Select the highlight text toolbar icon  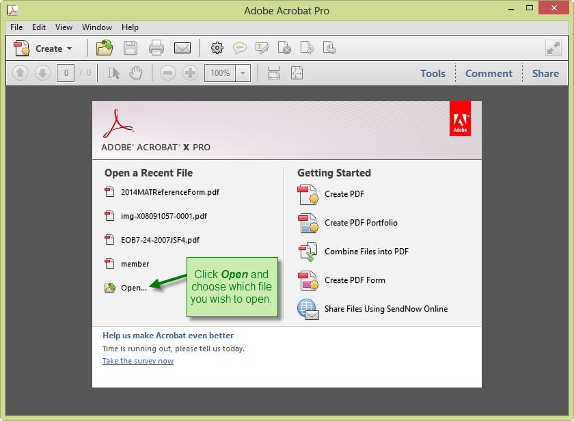pos(262,48)
